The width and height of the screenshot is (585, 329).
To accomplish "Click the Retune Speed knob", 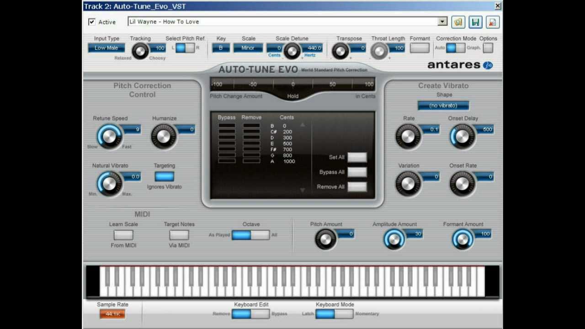I will tap(109, 136).
